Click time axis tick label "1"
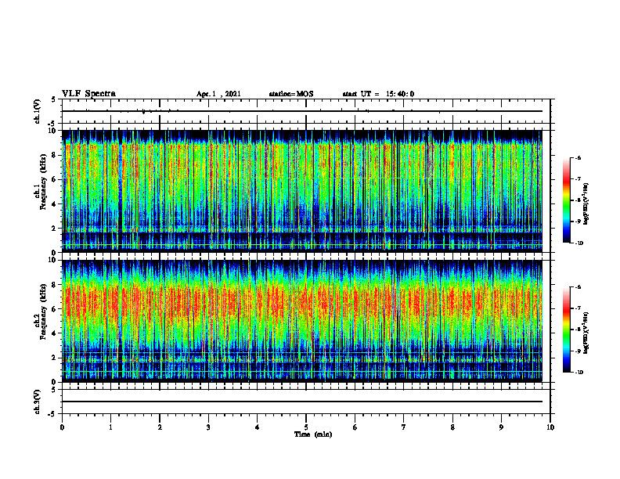 click(x=110, y=427)
